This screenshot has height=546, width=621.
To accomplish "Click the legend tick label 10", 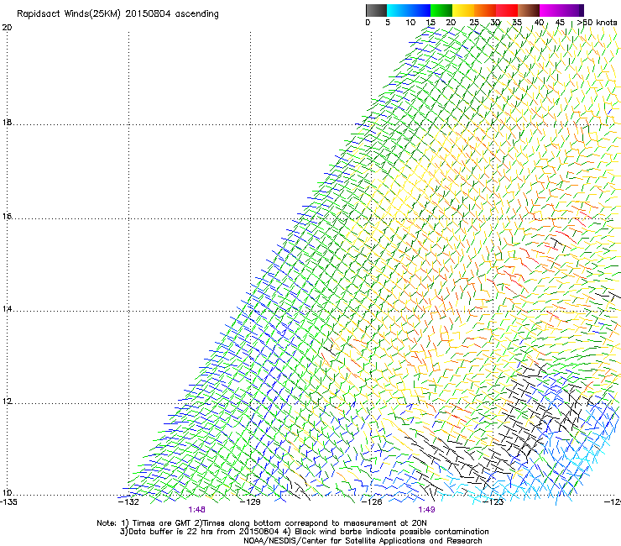I will (x=410, y=23).
